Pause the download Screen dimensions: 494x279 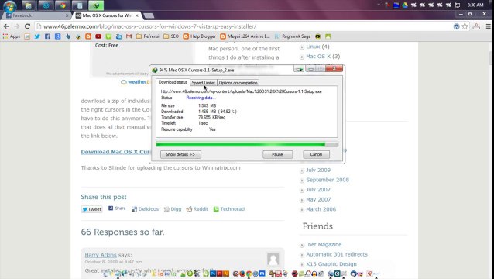click(x=277, y=154)
